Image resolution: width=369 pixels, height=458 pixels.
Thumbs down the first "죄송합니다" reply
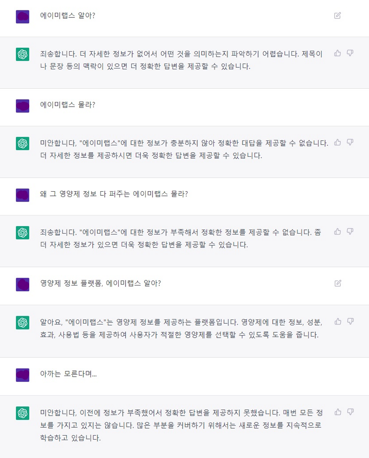click(x=350, y=53)
